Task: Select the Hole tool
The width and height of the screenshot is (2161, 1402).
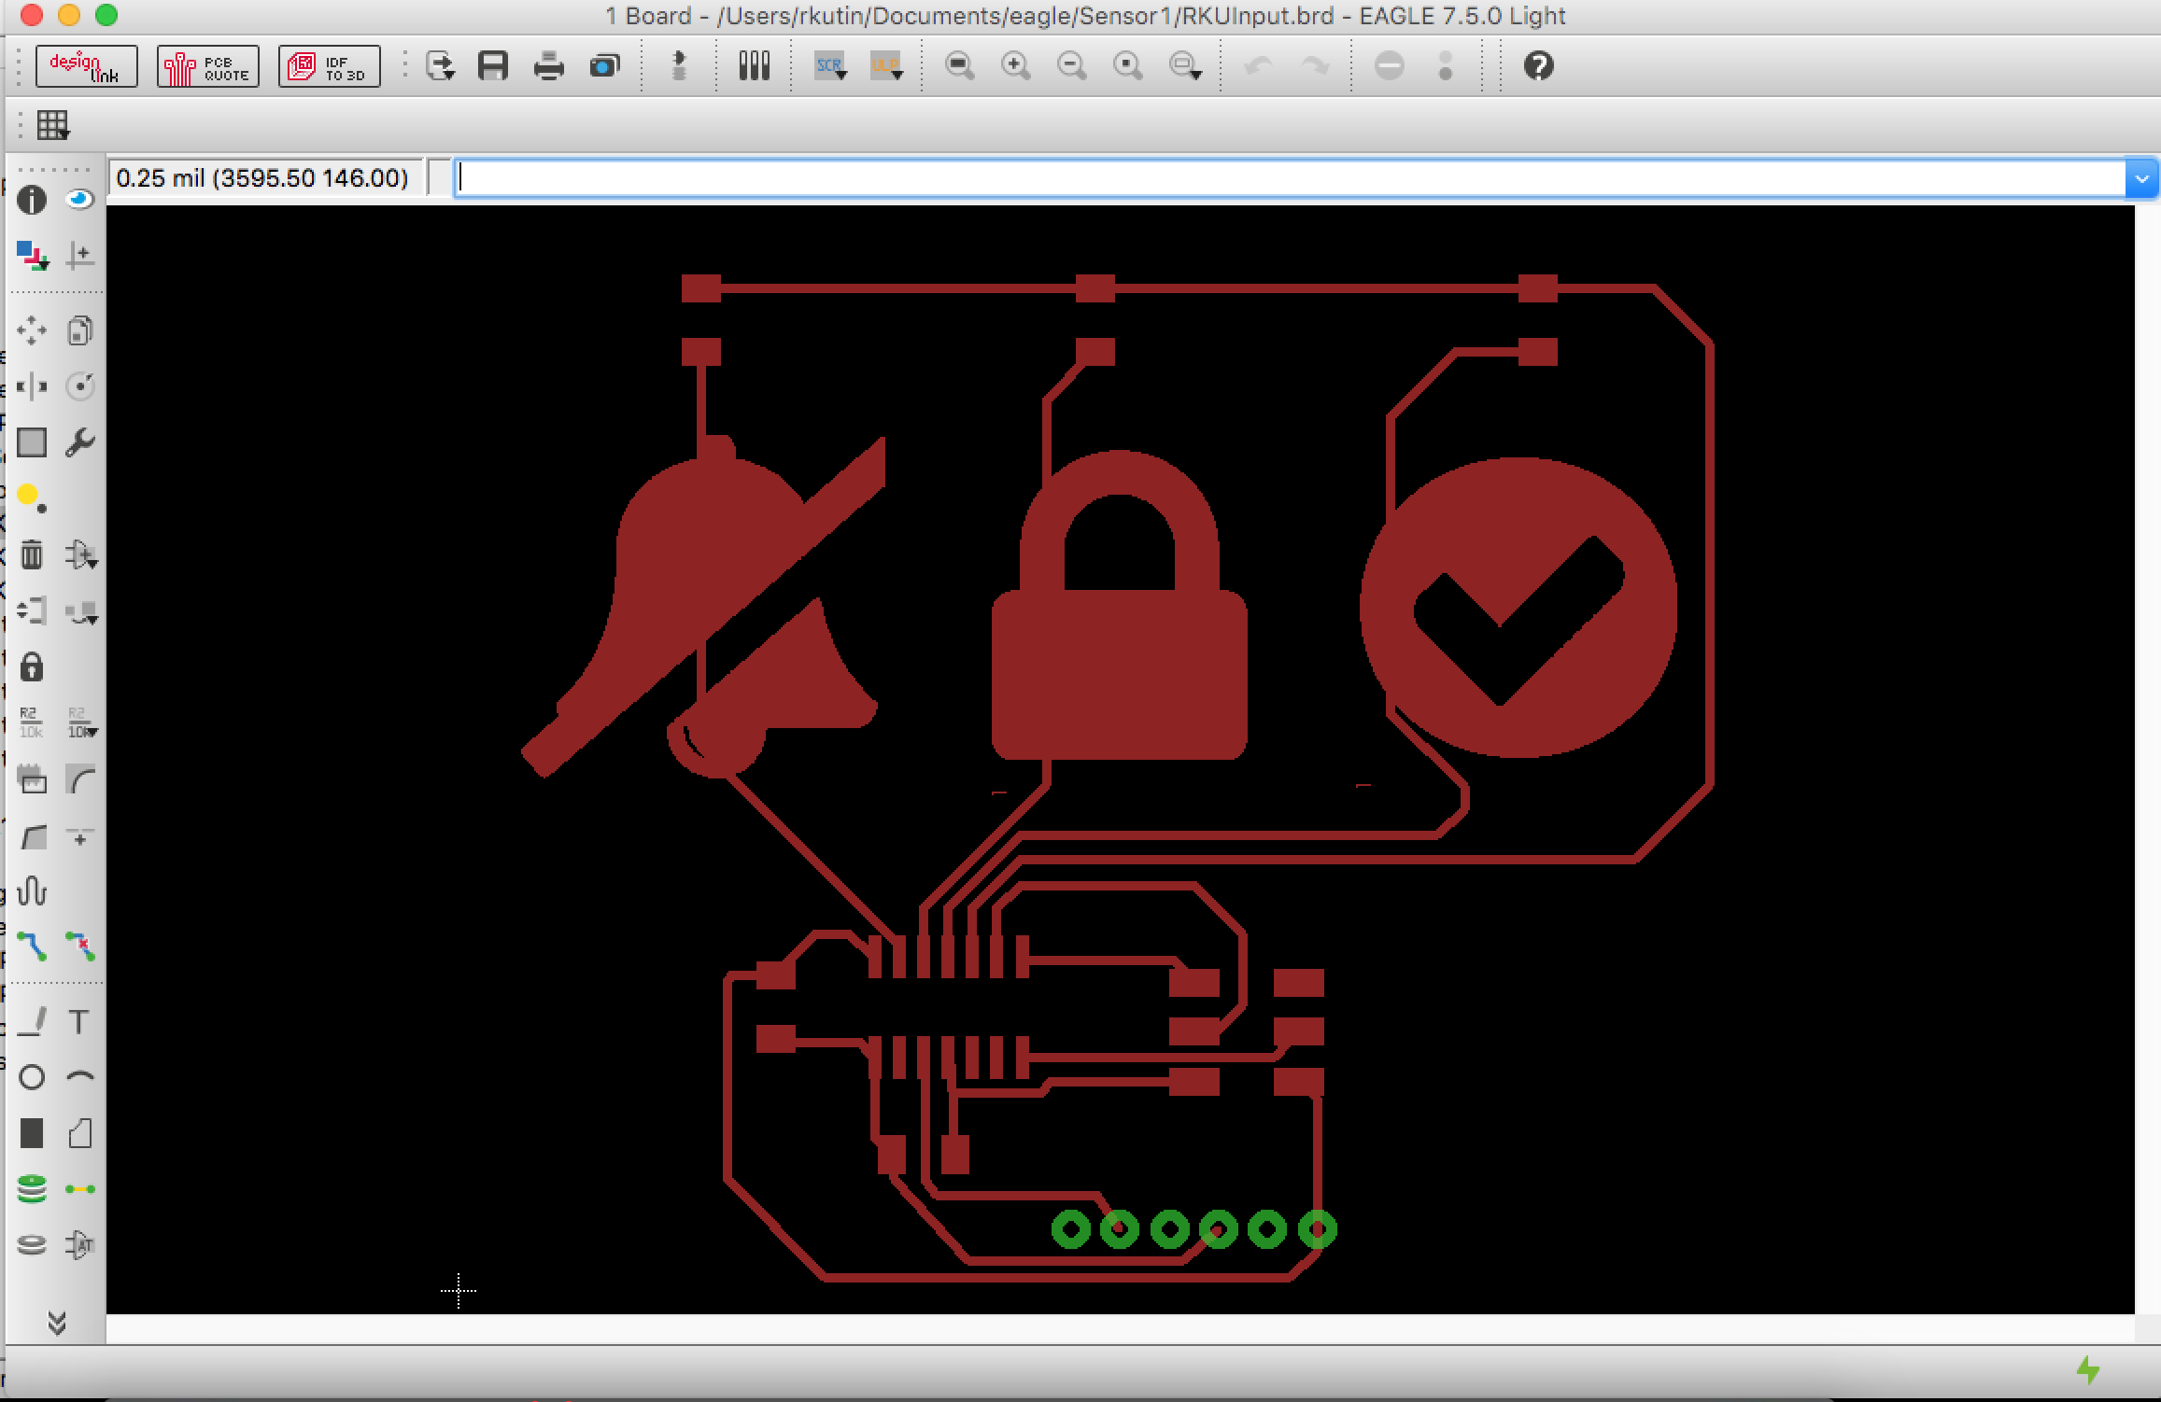Action: 32,1245
